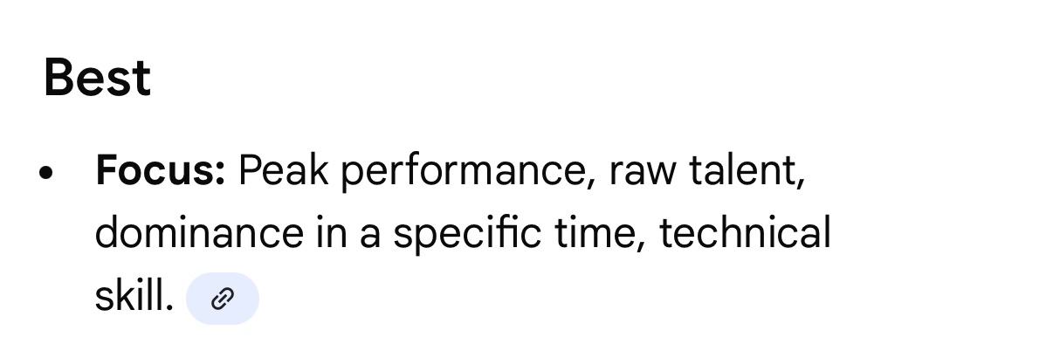Click the "Best" heading
This screenshot has height=351, width=1053.
97,79
